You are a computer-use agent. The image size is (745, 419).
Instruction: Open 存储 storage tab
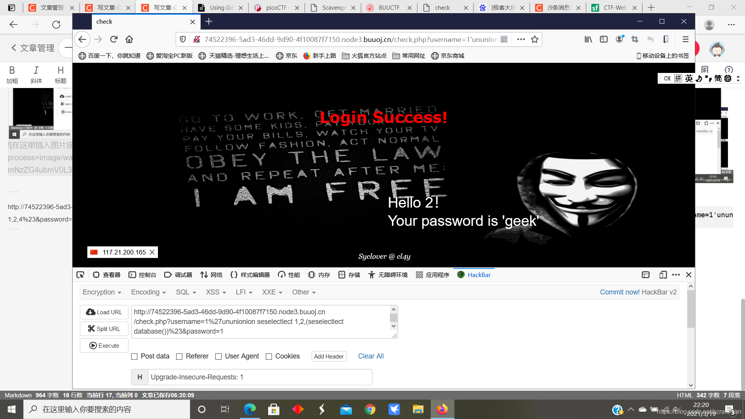click(349, 275)
